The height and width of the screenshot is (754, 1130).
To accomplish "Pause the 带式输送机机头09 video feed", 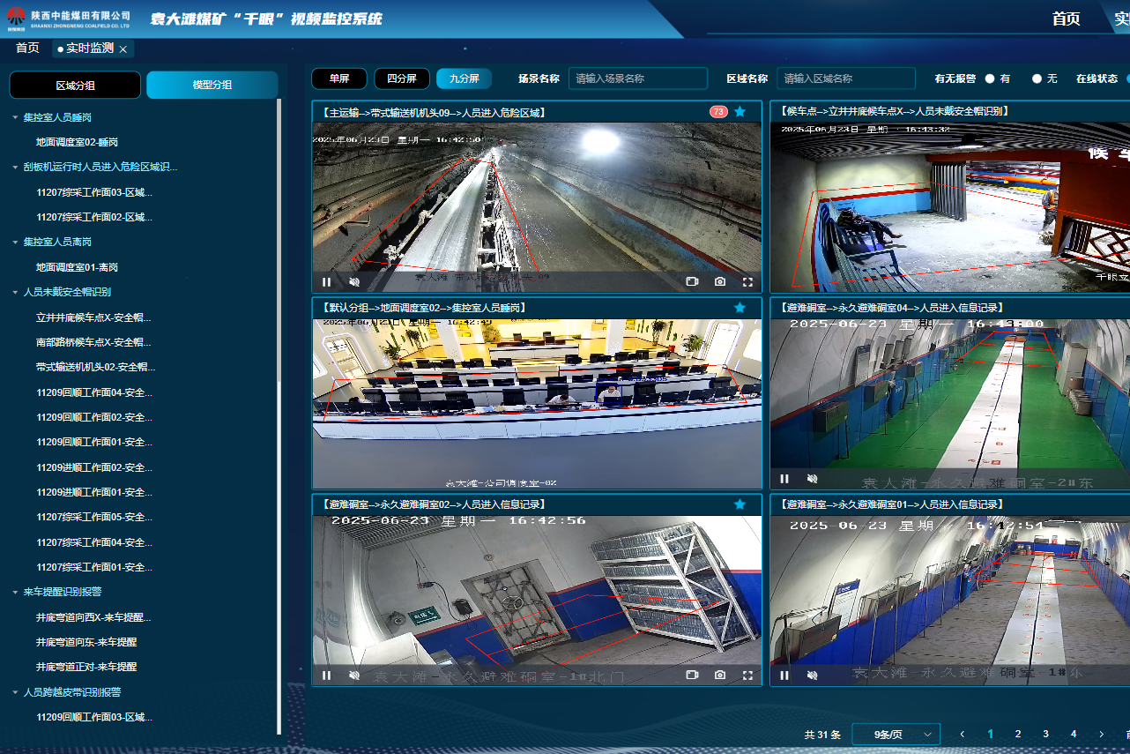I will coord(327,282).
